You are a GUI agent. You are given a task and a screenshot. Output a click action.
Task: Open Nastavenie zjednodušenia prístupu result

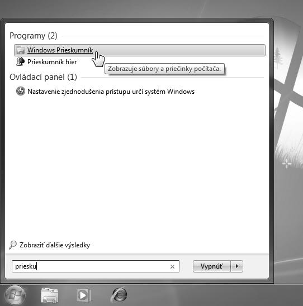click(x=111, y=92)
